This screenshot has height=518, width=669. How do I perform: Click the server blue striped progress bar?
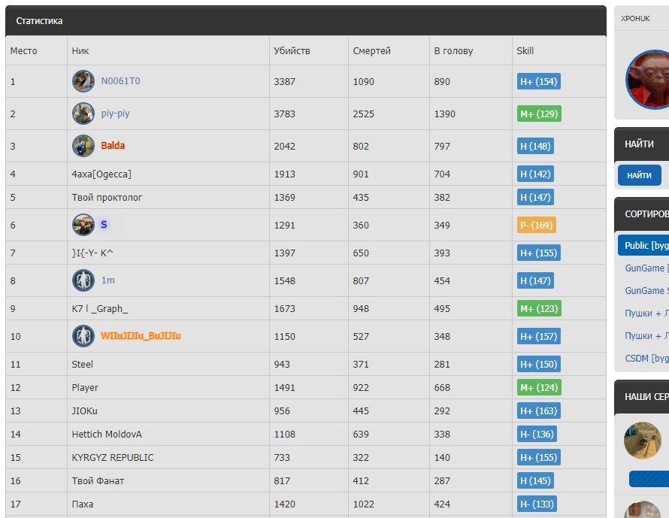click(x=649, y=480)
